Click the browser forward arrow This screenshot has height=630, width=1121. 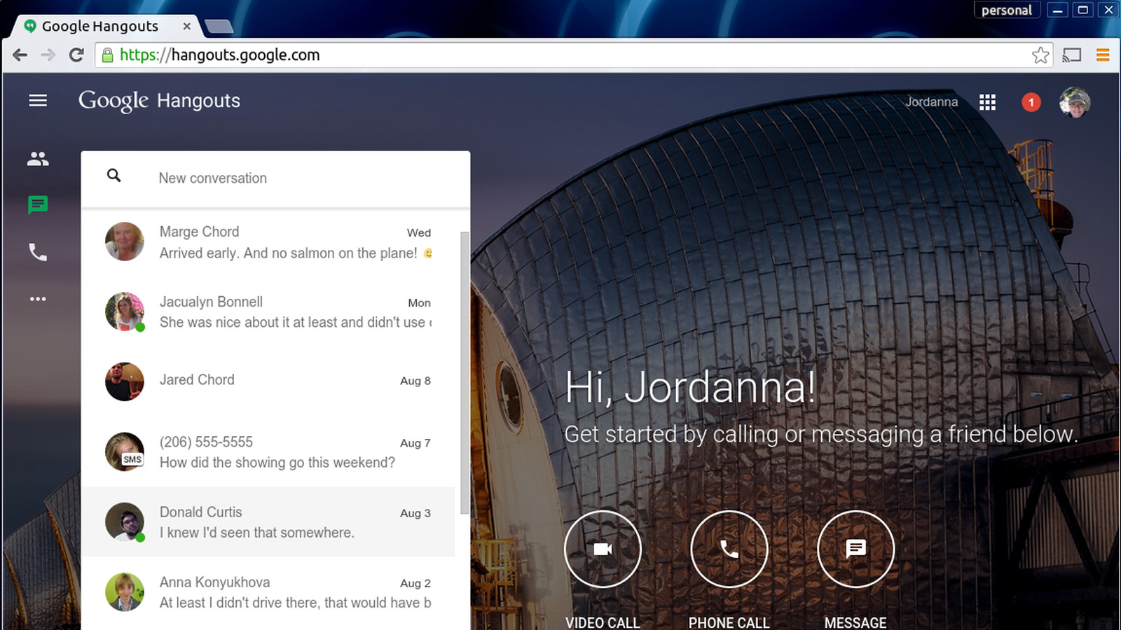pyautogui.click(x=48, y=55)
